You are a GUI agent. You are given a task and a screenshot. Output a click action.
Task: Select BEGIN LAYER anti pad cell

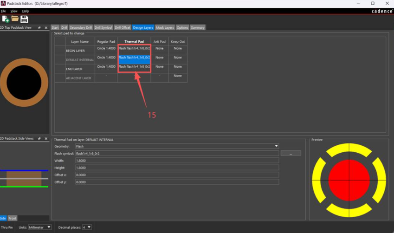coord(160,50)
